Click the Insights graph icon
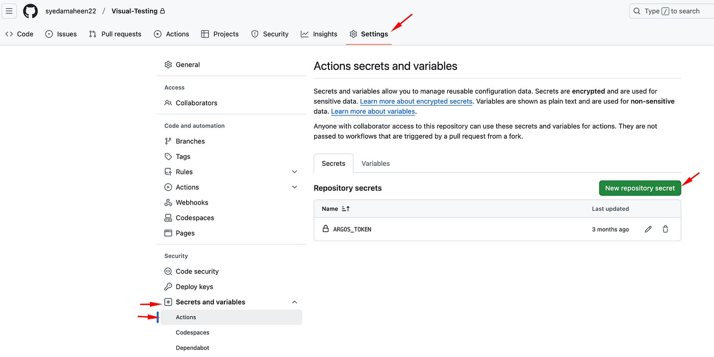This screenshot has width=714, height=357. tap(304, 34)
